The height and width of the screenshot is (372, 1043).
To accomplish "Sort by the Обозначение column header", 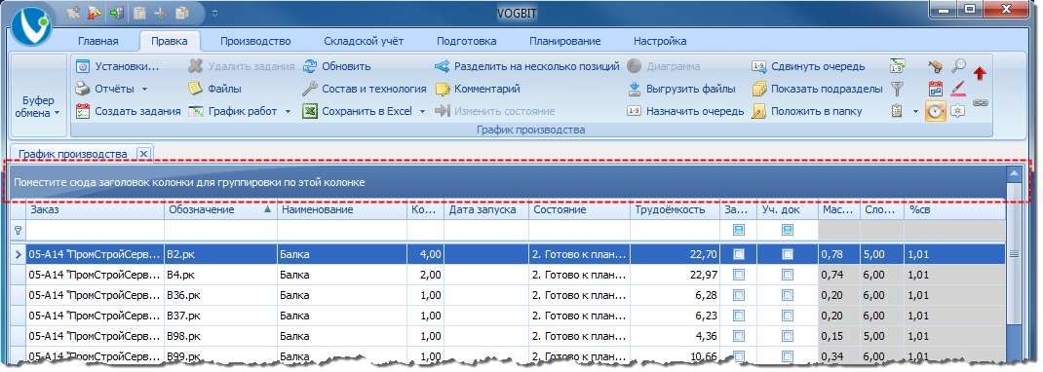I will (x=220, y=210).
